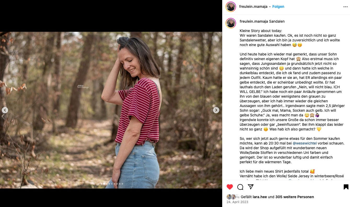Click the highlighted carousel position dot
The image size is (350, 207).
pyautogui.click(x=104, y=184)
